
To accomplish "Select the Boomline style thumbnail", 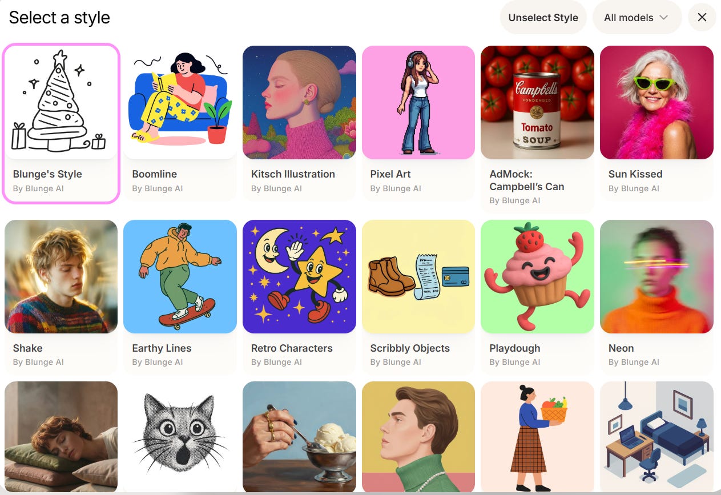I will 180,102.
